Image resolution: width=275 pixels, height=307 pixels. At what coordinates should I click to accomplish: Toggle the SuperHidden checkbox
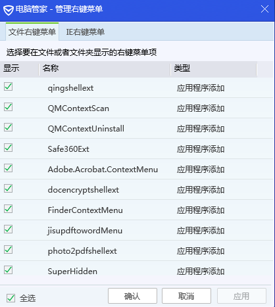pos(8,270)
